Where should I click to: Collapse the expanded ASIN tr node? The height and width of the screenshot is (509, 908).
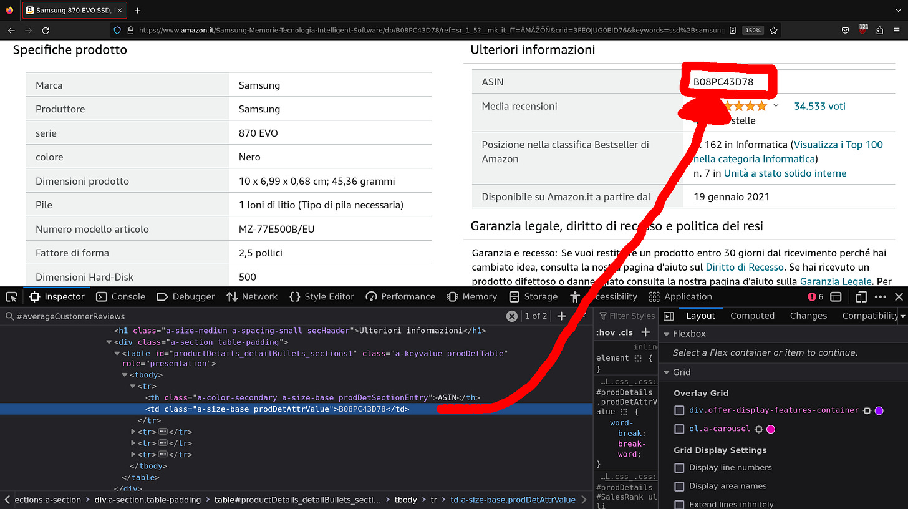point(132,387)
